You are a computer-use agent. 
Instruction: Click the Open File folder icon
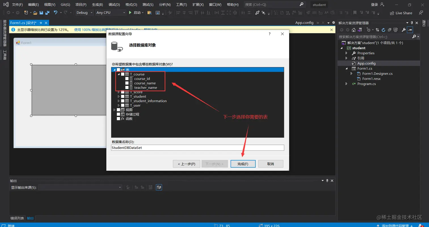[35, 13]
